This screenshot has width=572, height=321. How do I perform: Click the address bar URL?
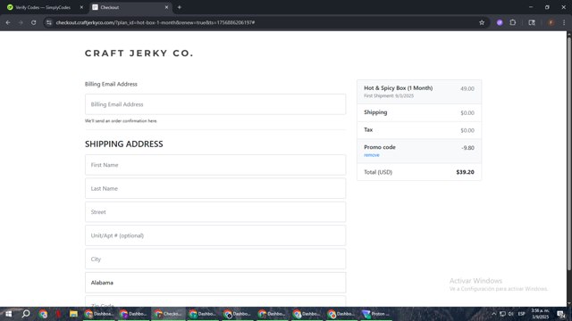[x=156, y=22]
